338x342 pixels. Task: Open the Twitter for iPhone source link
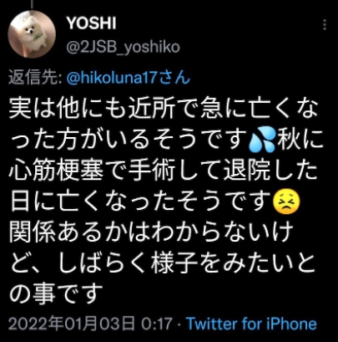pyautogui.click(x=252, y=324)
